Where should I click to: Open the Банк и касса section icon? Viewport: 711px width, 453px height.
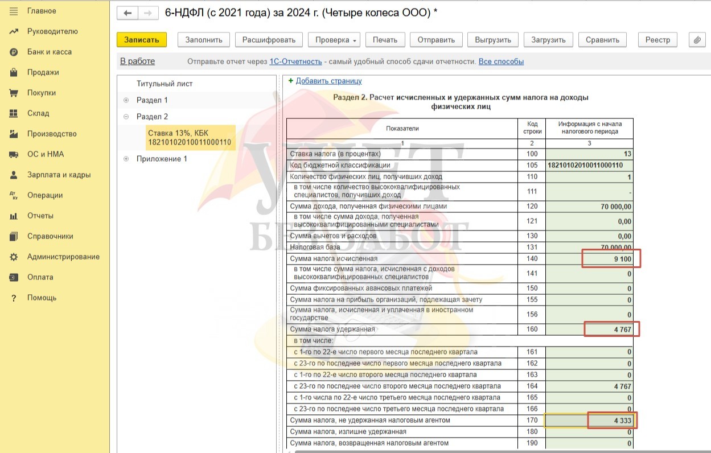(x=14, y=52)
